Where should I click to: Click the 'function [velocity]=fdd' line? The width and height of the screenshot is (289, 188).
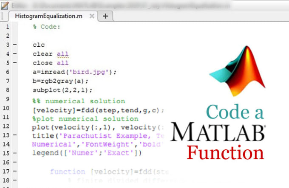point(110,171)
